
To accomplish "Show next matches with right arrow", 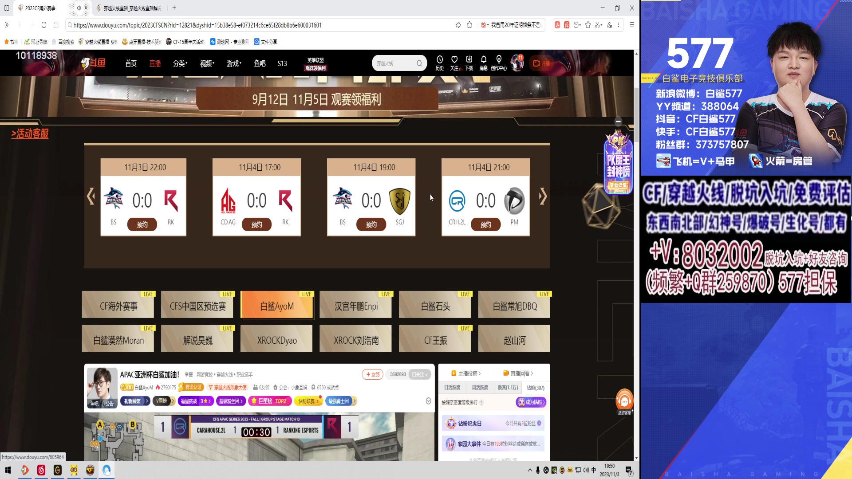I will (543, 196).
